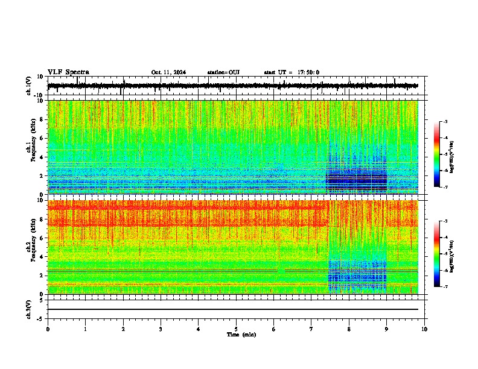The height and width of the screenshot is (369, 478).
Task: Click the '2' kHz tick of ch.2 spectrogram
Action: click(42, 276)
